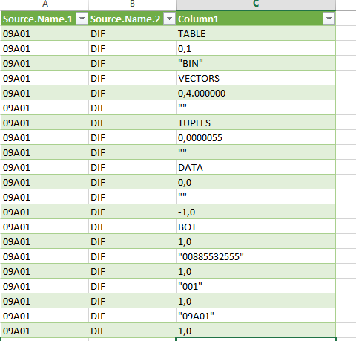Select the Column1 cell with "09A01"
The image size is (356, 341).
pyautogui.click(x=256, y=316)
